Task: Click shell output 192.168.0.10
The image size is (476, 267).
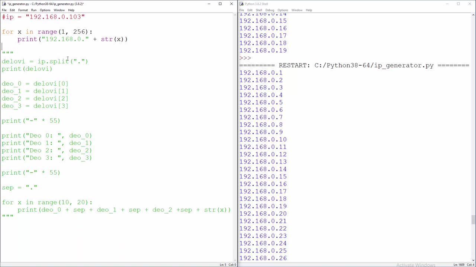Action: [263, 139]
